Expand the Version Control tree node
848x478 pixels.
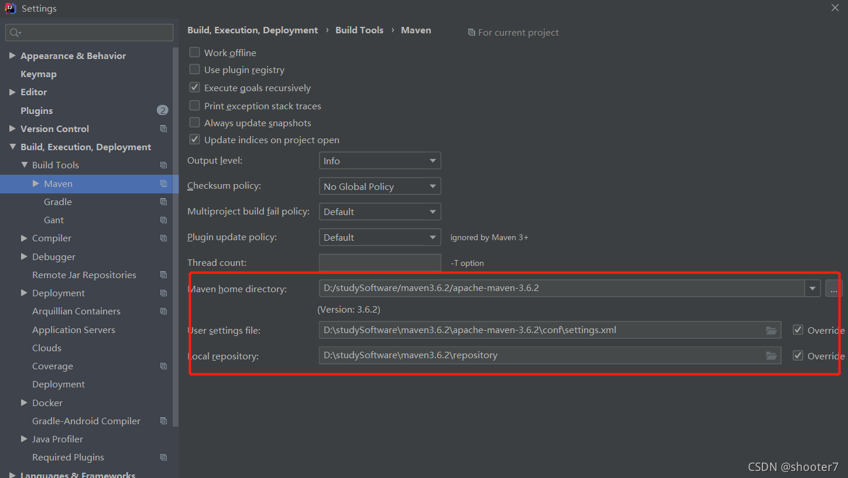(x=12, y=129)
